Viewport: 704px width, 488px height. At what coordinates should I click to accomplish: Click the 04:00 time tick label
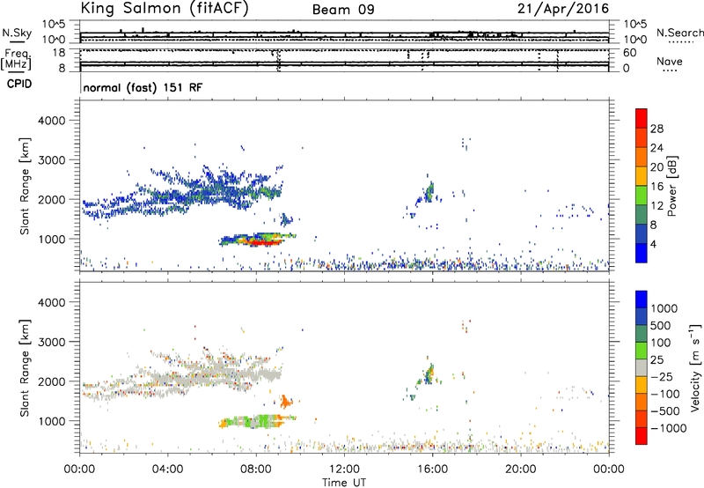167,470
